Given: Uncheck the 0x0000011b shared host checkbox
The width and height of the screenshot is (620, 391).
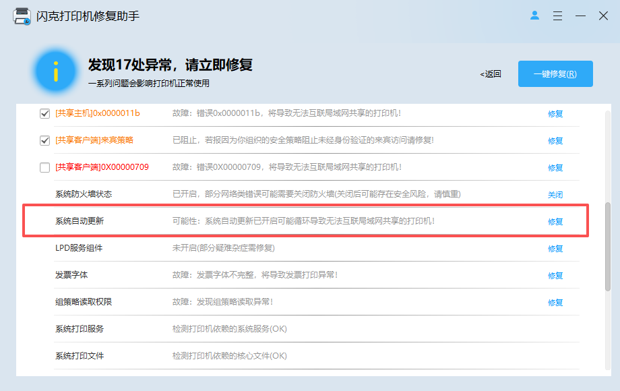Looking at the screenshot, I should click(44, 113).
